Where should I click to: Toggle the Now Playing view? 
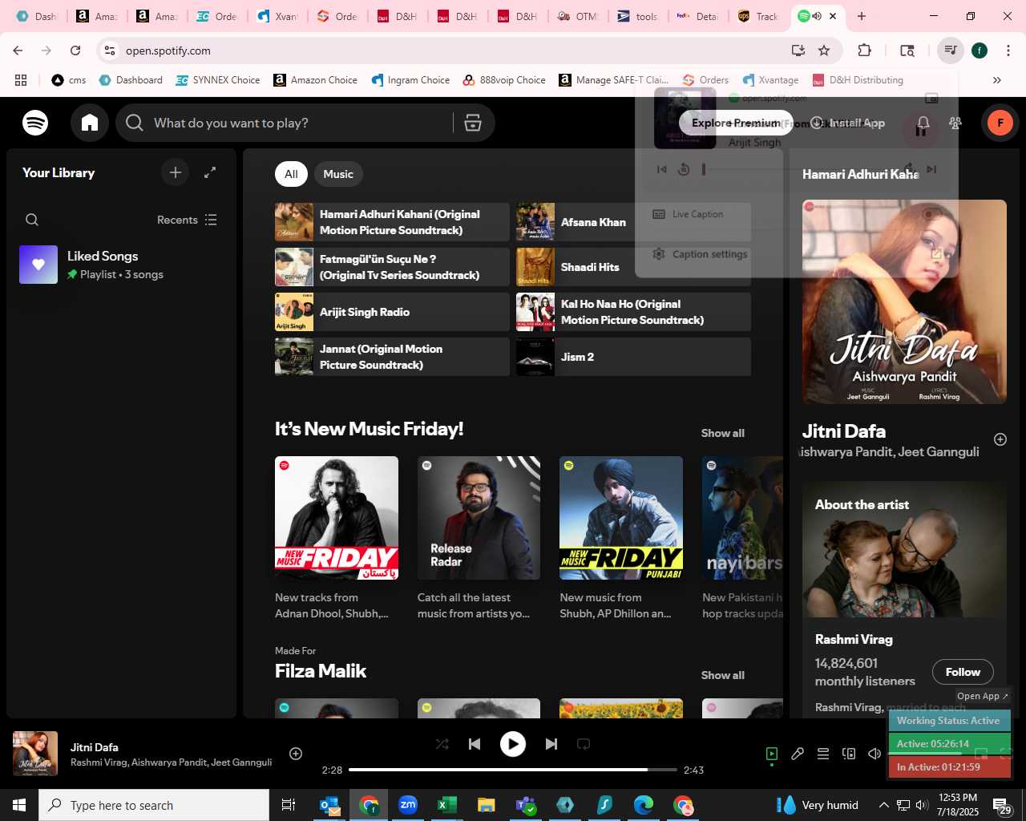pos(772,754)
